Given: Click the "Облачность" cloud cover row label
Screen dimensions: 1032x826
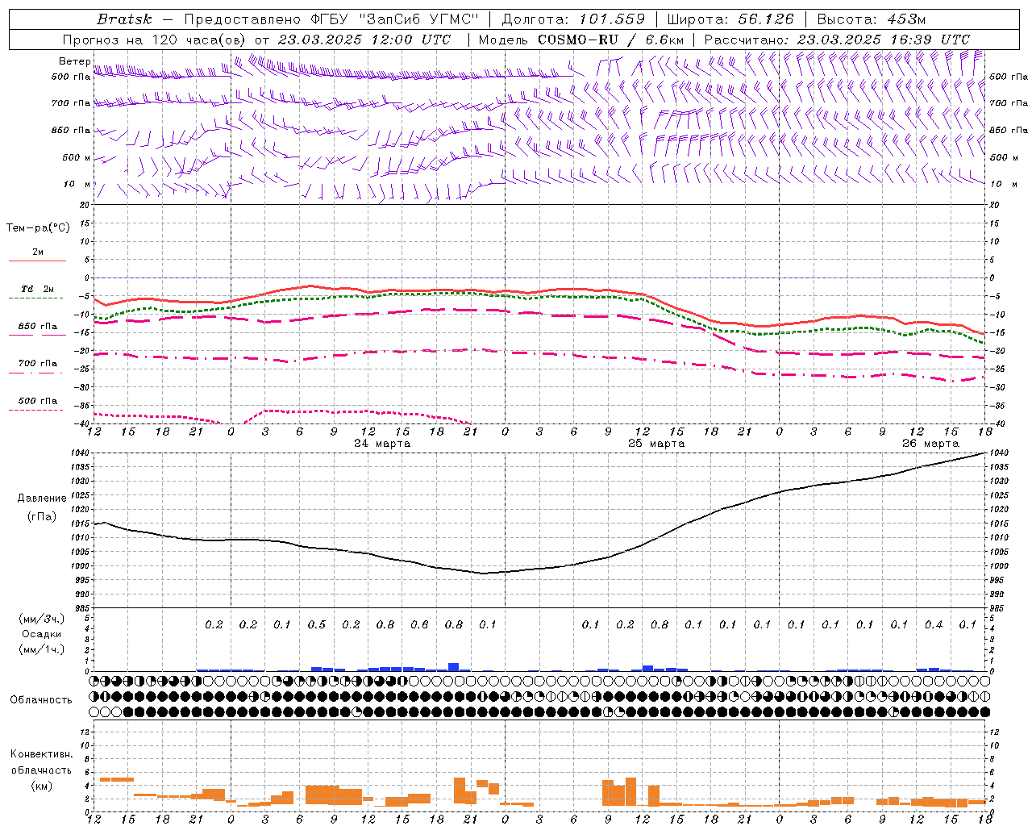Looking at the screenshot, I should point(41,700).
